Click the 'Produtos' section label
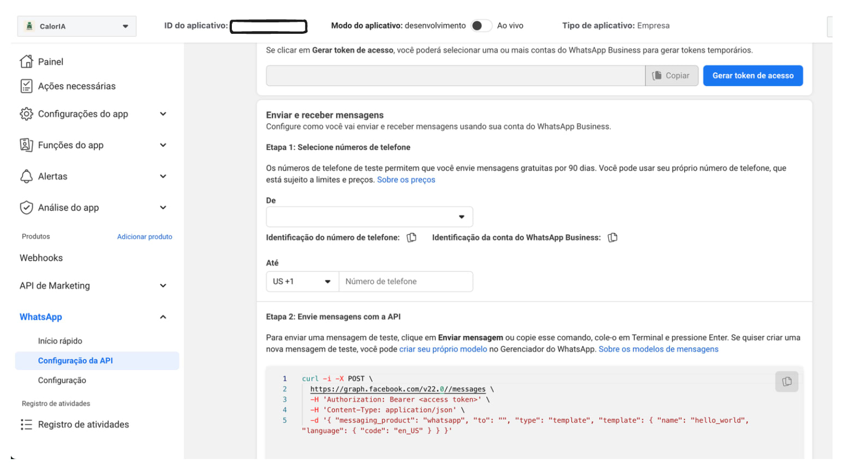The height and width of the screenshot is (470, 843). coord(36,237)
